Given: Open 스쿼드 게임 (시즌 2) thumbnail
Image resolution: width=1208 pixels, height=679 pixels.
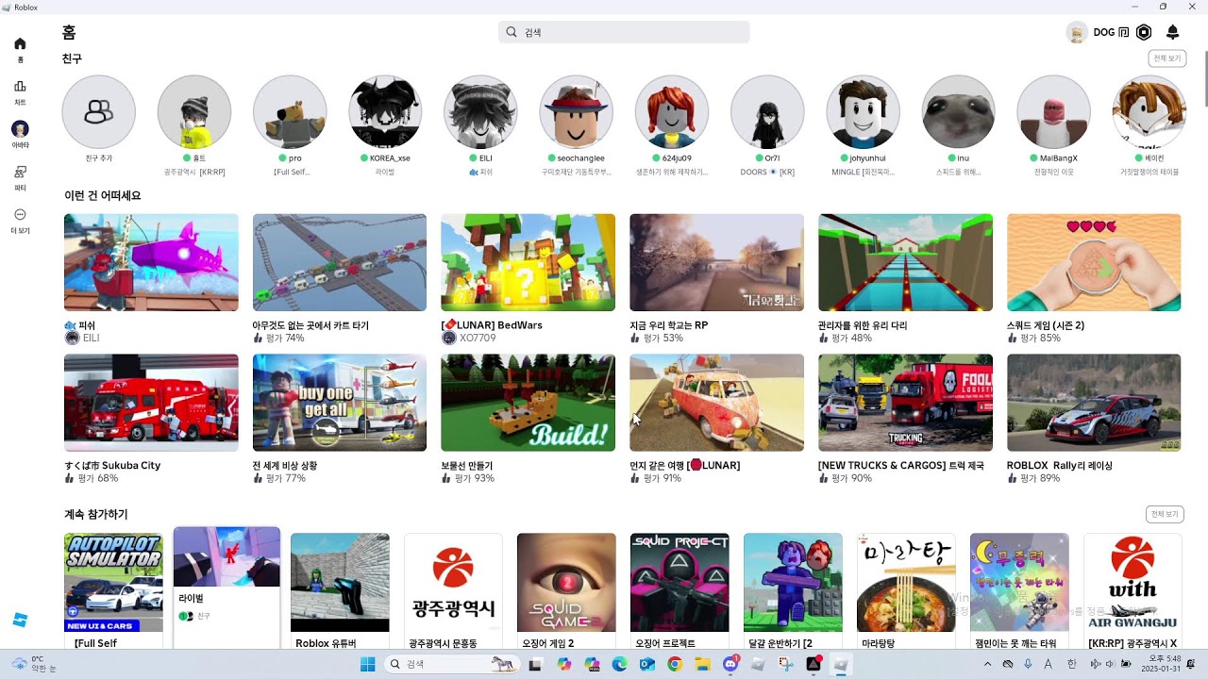Looking at the screenshot, I should (1094, 262).
